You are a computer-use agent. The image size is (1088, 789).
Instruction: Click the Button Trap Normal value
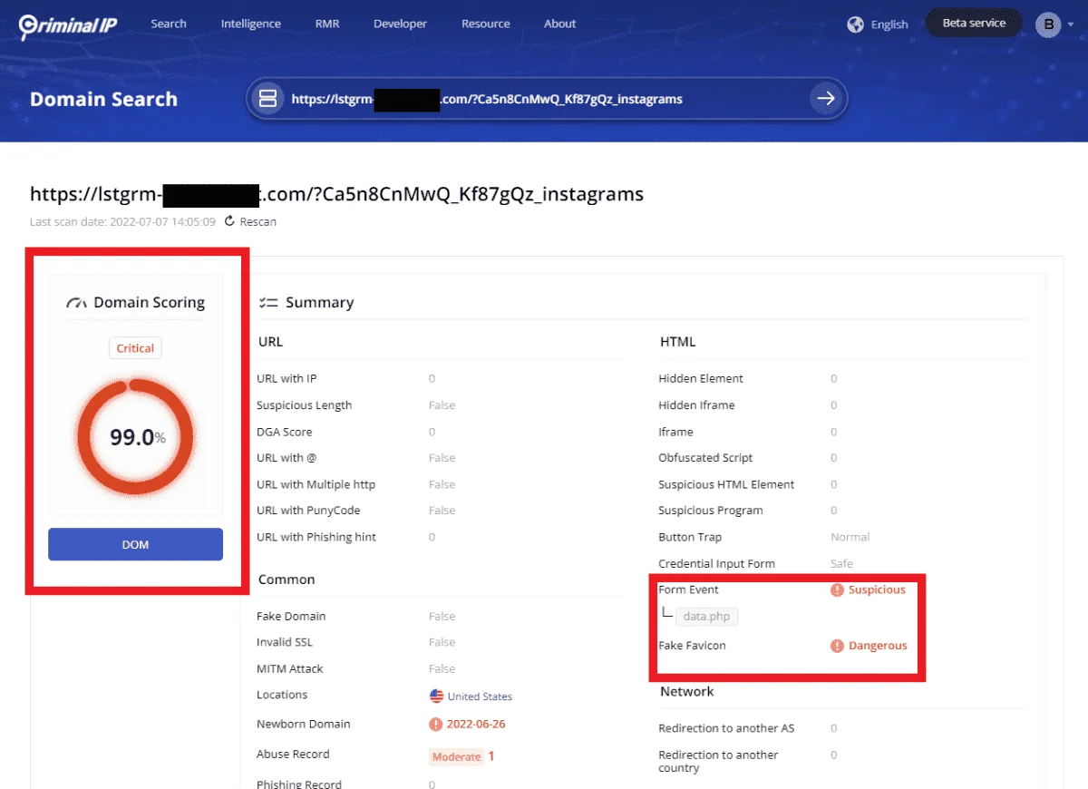850,537
